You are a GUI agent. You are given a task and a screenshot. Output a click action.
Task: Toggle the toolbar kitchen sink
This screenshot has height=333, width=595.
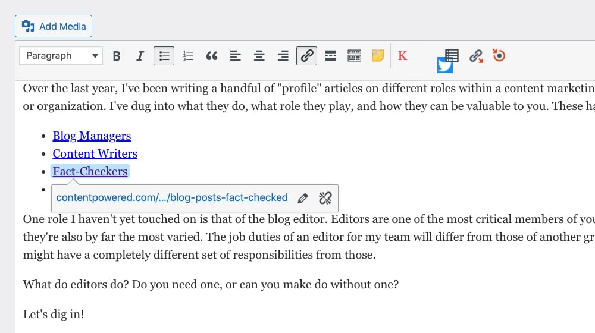click(x=355, y=56)
